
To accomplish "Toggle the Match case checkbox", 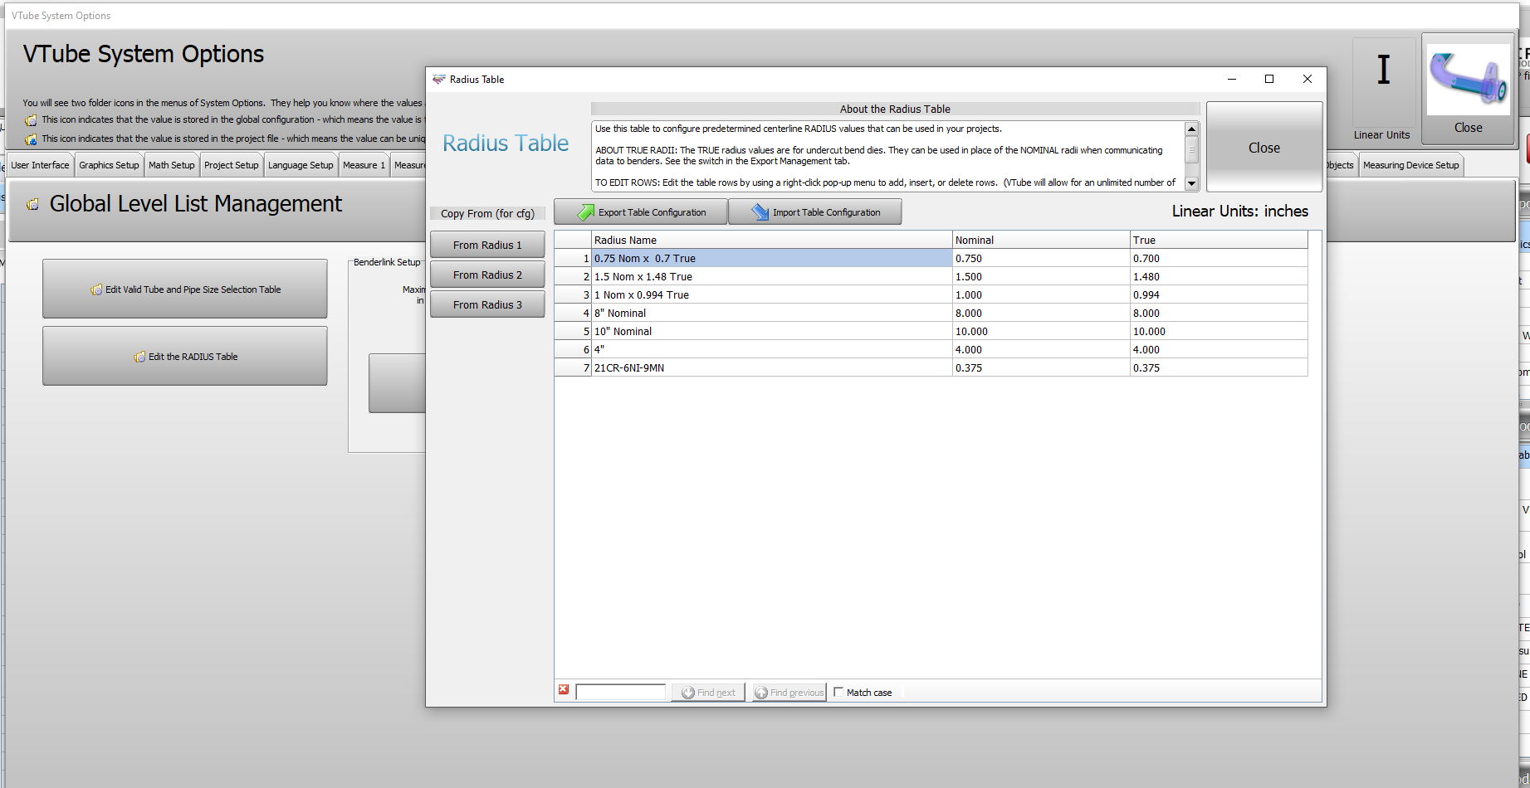I will (x=838, y=692).
